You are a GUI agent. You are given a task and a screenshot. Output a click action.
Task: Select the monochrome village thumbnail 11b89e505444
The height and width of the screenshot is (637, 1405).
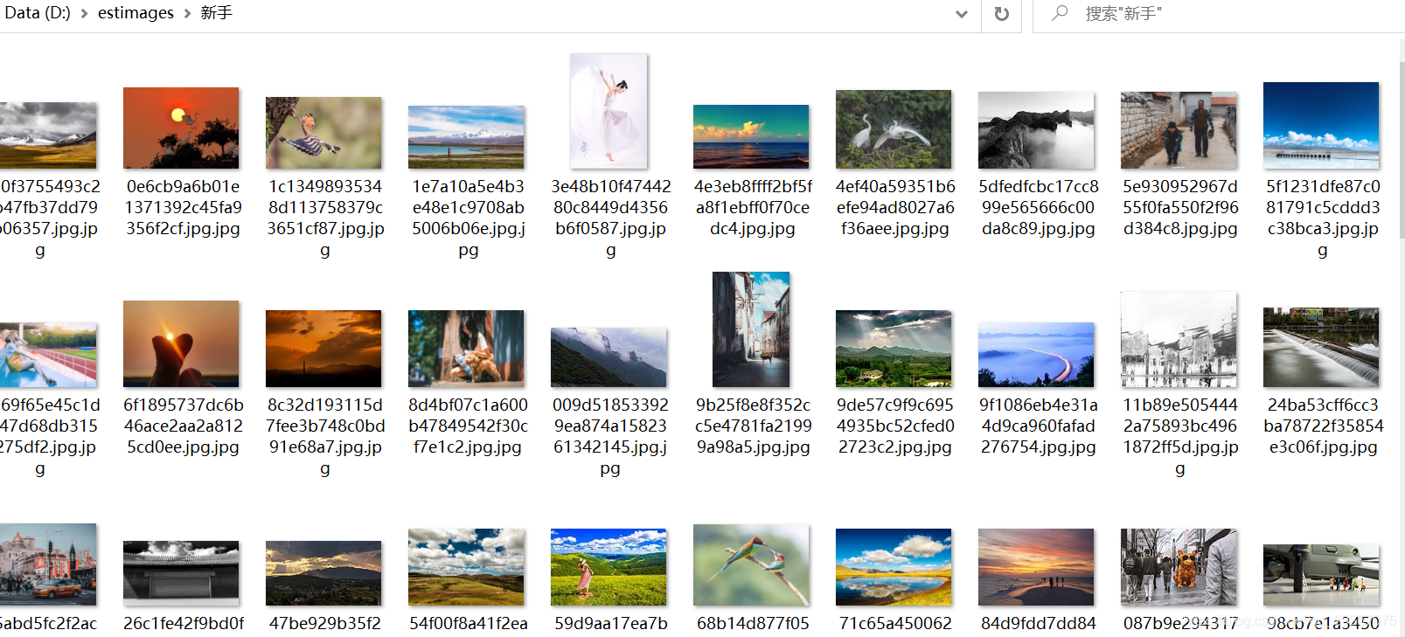click(1179, 339)
